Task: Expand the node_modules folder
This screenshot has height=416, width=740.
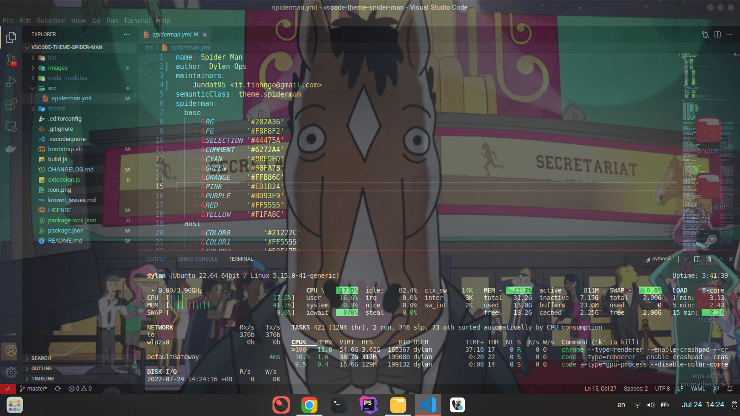Action: point(80,78)
